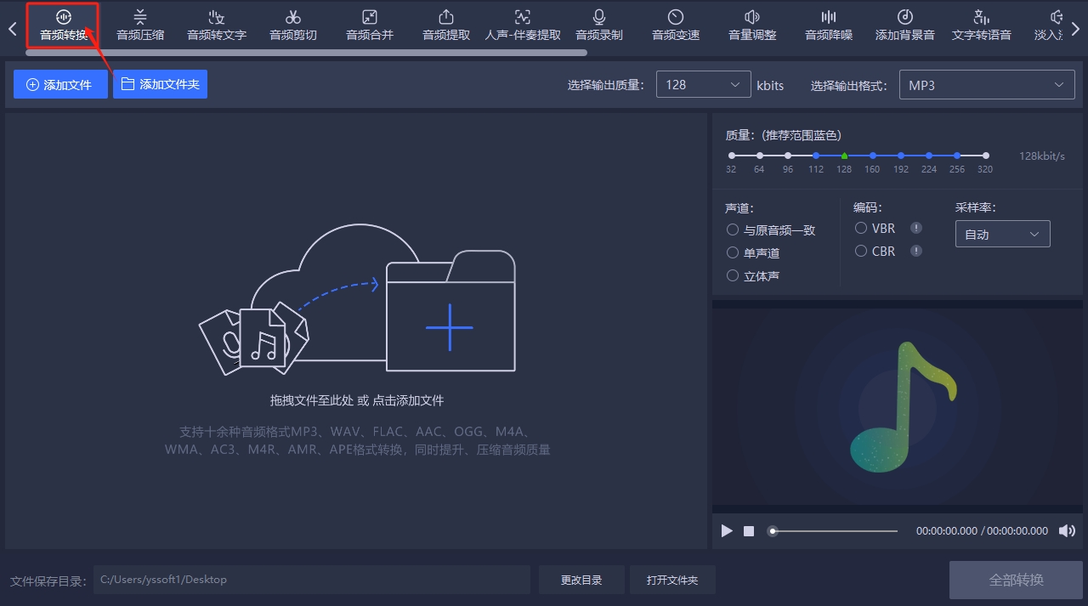The width and height of the screenshot is (1088, 606).
Task: Open the 音频录制 microphone recording tool
Action: pyautogui.click(x=599, y=25)
